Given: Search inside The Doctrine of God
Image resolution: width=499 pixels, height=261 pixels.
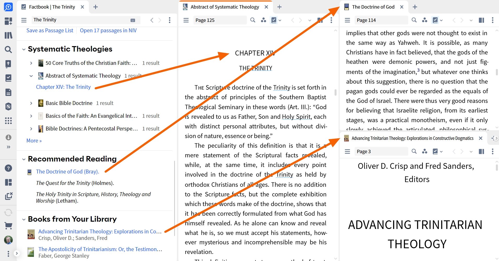Looking at the screenshot, I should (414, 20).
